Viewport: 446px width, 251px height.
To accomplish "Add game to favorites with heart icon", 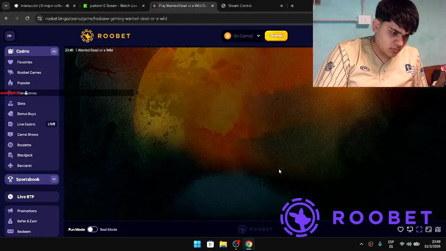I will pos(400,229).
